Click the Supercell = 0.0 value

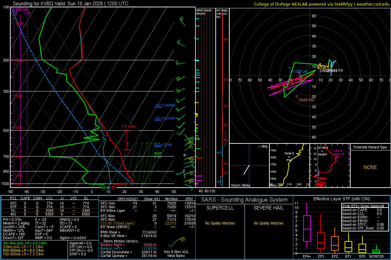coord(80,243)
